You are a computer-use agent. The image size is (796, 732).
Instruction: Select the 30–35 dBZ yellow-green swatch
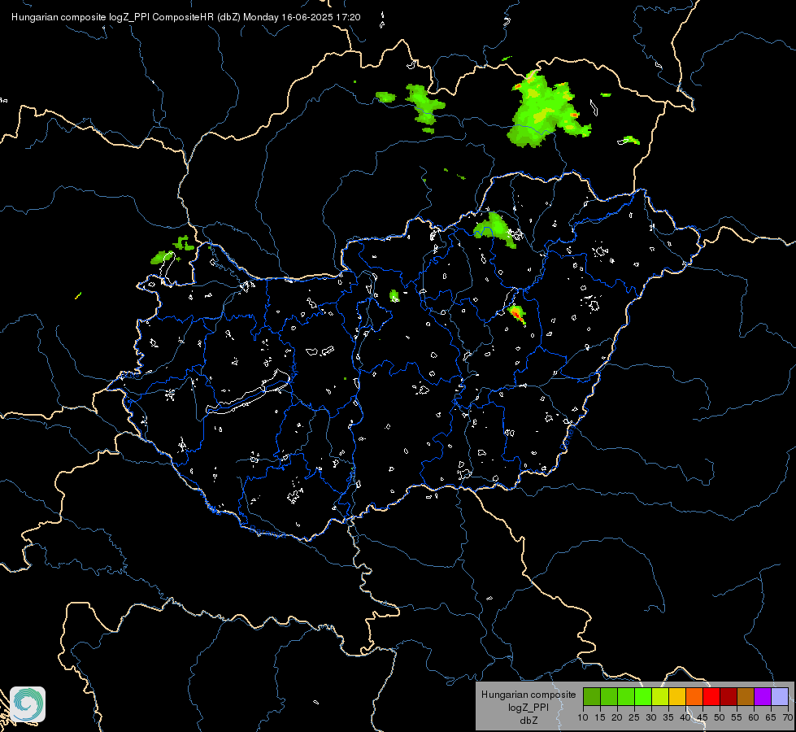(x=660, y=696)
